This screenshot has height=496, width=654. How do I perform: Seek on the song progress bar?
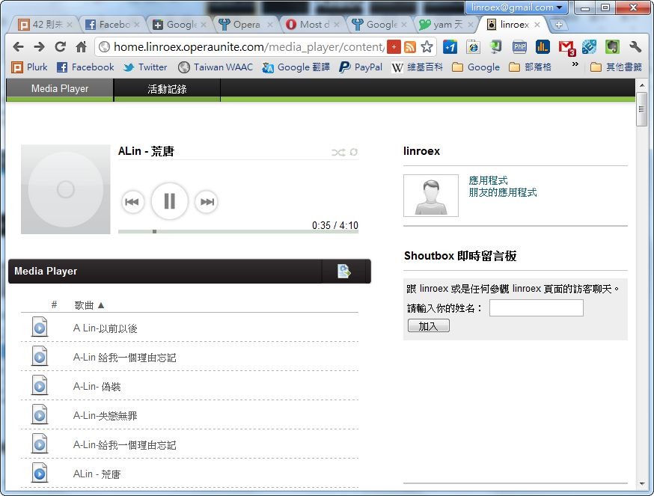238,231
